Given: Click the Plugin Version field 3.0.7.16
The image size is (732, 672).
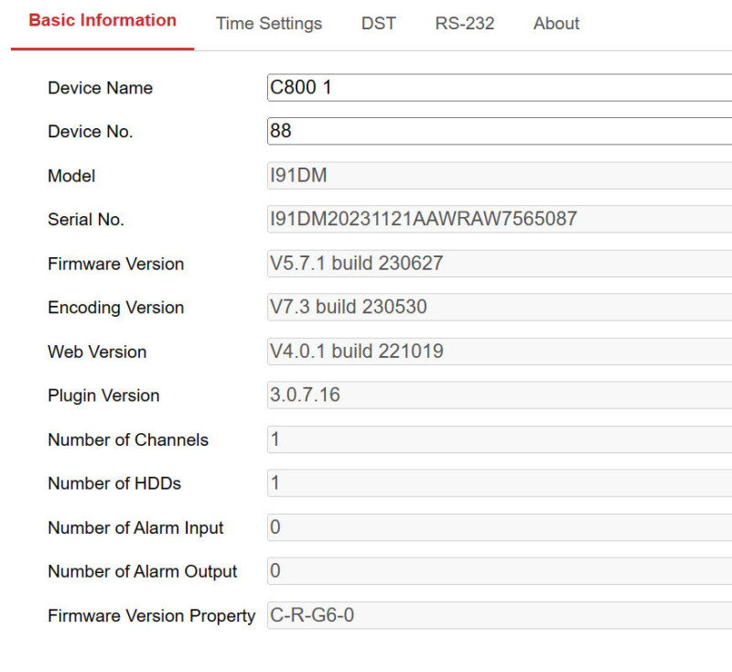Looking at the screenshot, I should click(500, 396).
